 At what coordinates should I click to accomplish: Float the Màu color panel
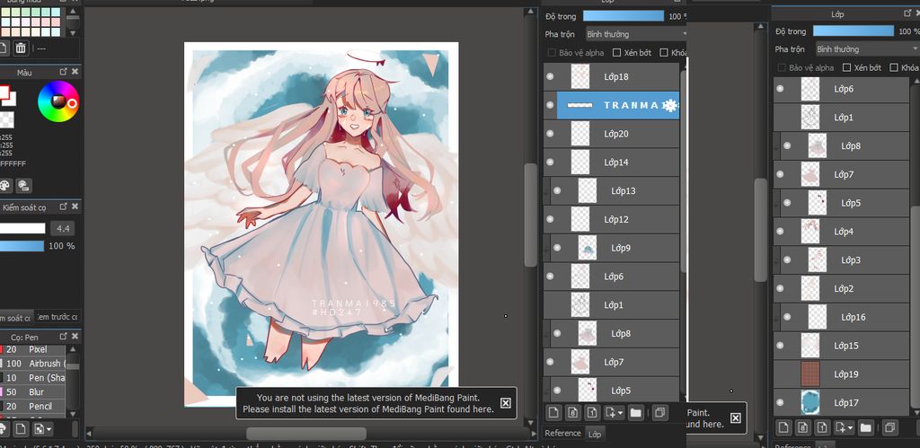tap(64, 72)
